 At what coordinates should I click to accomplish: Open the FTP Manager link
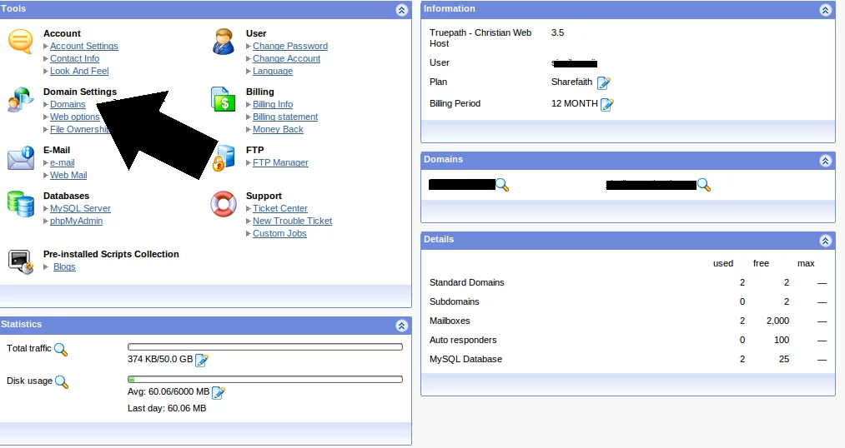pos(280,163)
